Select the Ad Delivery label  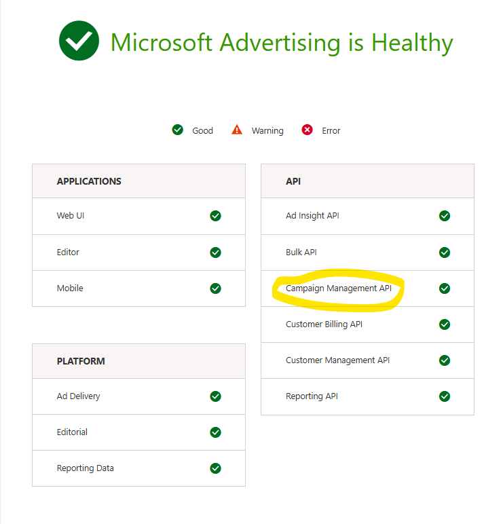click(x=79, y=396)
